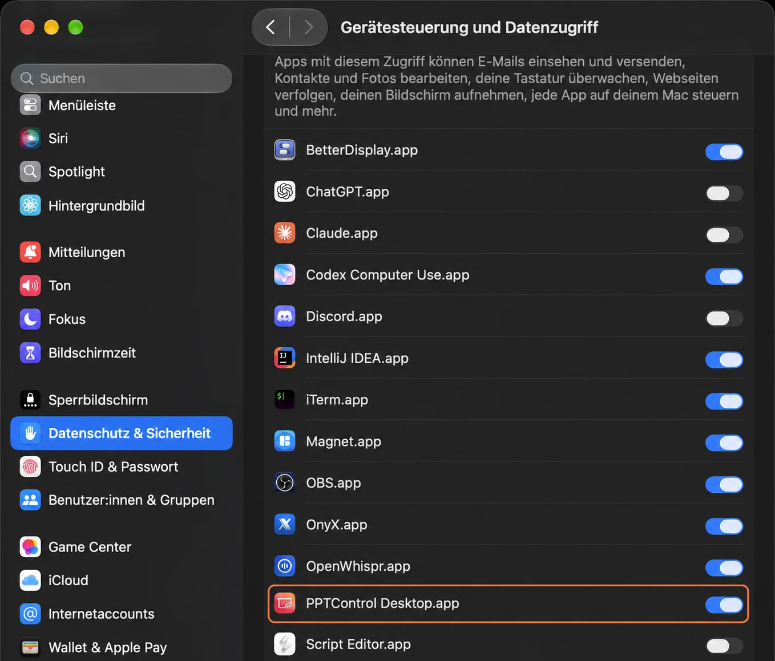
Task: Go back using the toolbar back arrow
Action: 271,27
